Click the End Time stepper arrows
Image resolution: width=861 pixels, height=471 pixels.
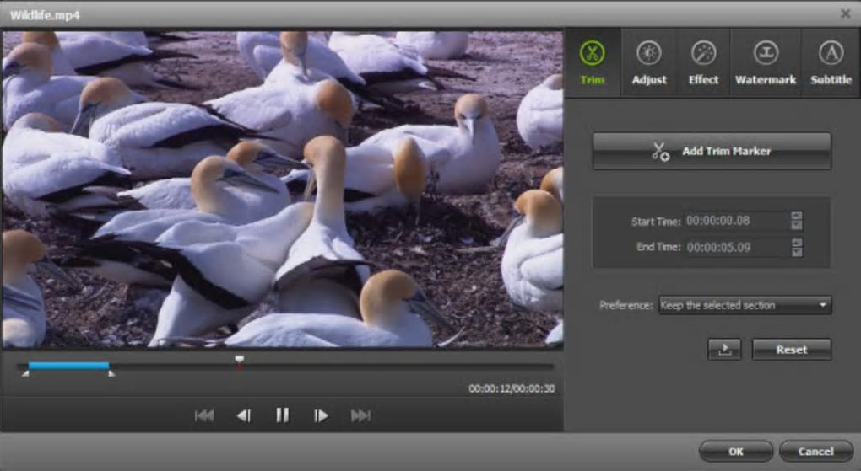(x=797, y=248)
